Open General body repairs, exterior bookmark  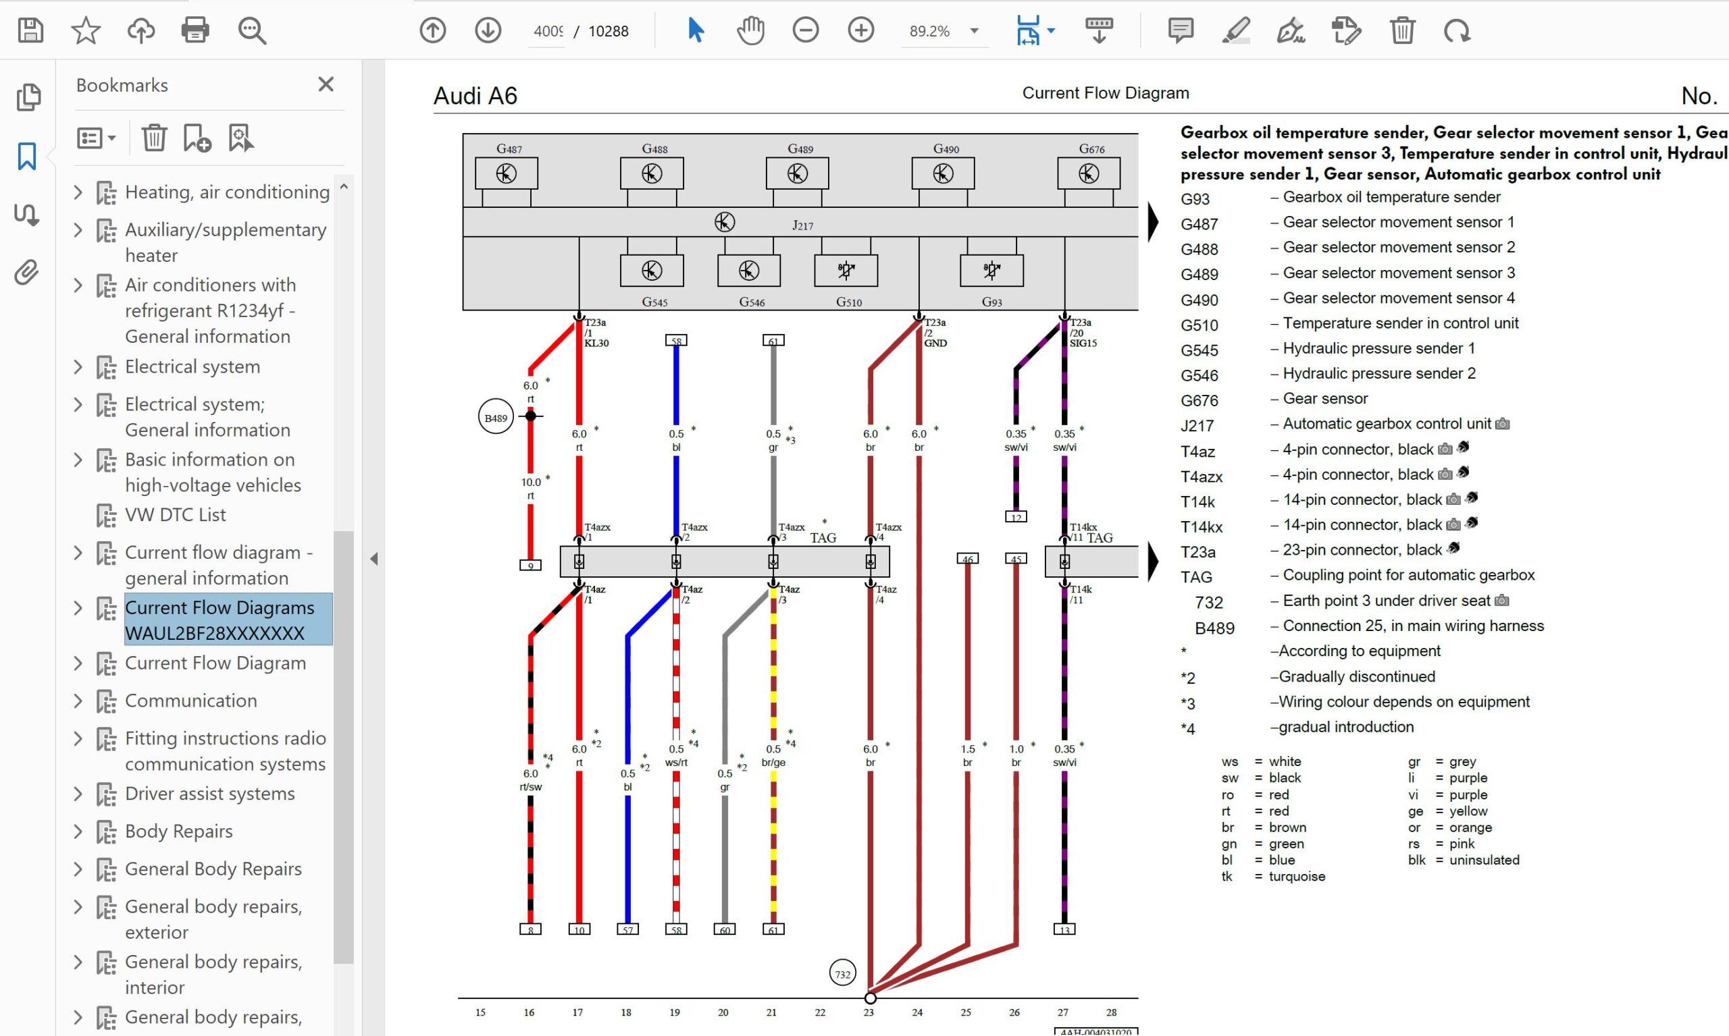pyautogui.click(x=213, y=919)
